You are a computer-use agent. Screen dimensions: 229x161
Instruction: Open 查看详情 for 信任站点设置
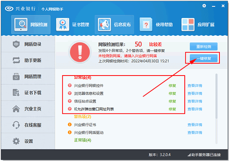[x=195, y=101]
